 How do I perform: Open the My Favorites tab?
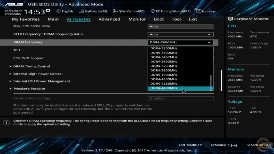point(26,19)
